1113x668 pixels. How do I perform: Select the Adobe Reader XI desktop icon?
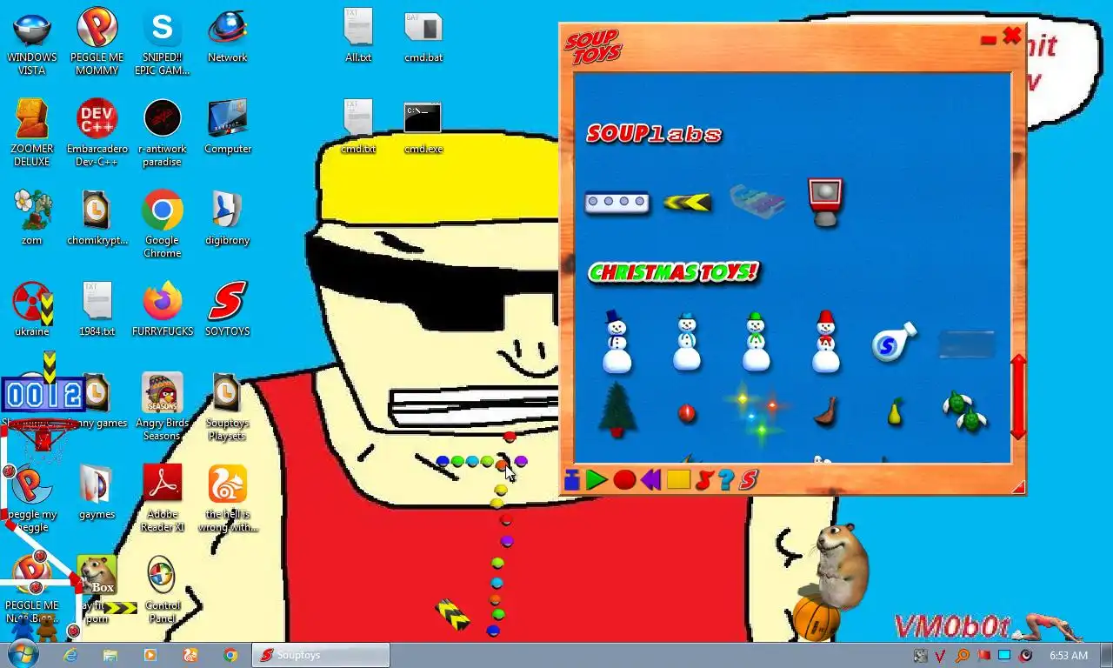pyautogui.click(x=162, y=499)
